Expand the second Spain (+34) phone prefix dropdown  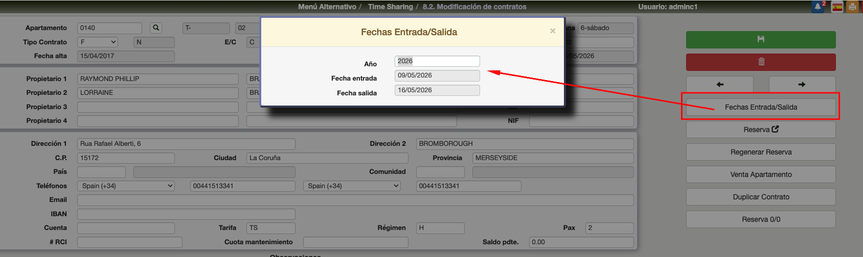[352, 186]
